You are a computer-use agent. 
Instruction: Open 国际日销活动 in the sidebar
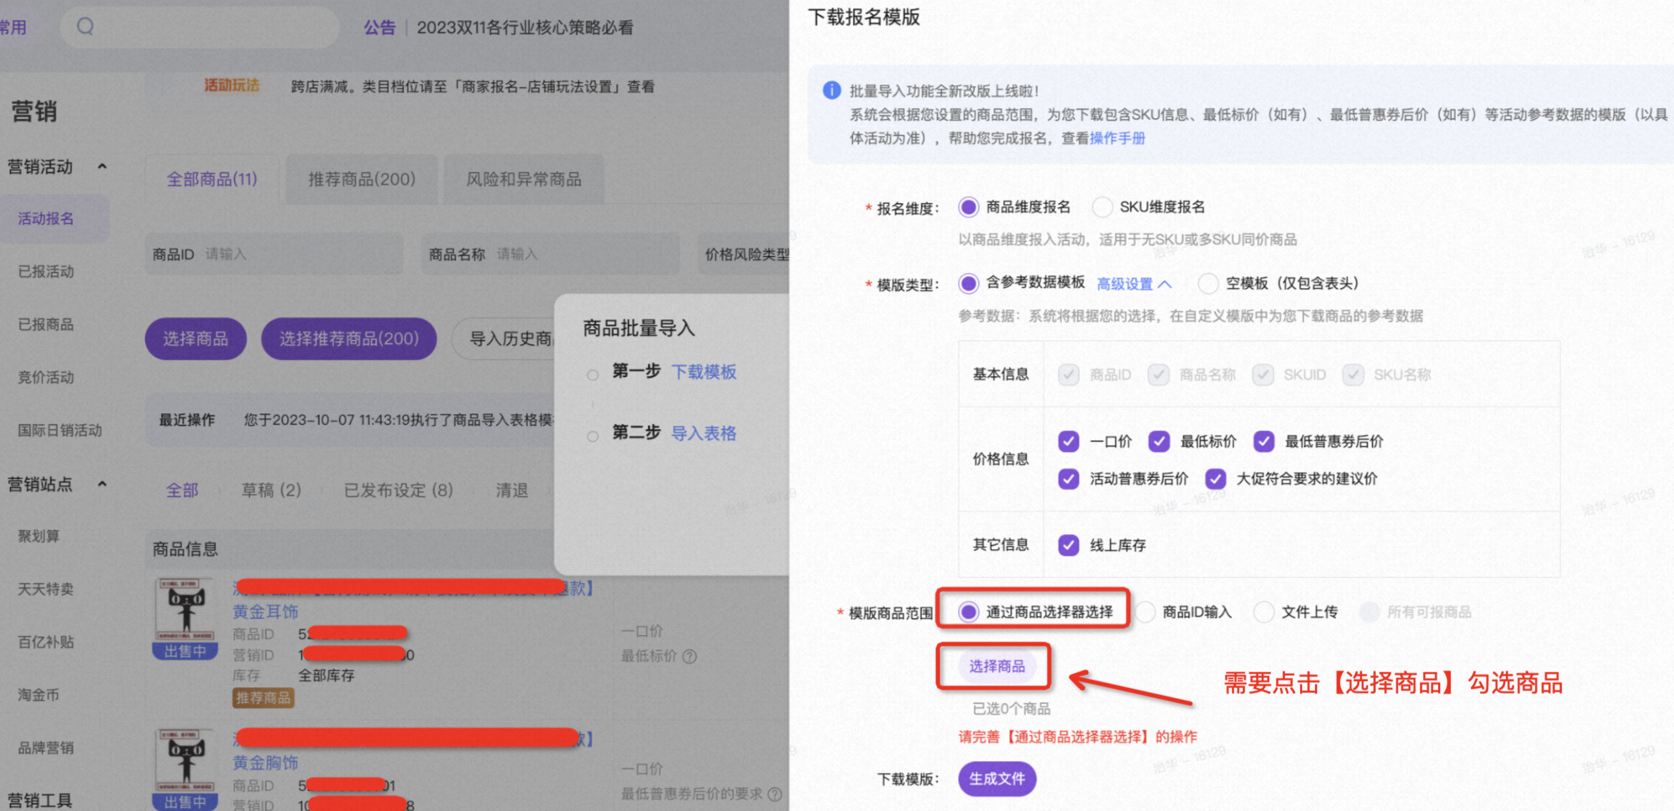[x=60, y=430]
